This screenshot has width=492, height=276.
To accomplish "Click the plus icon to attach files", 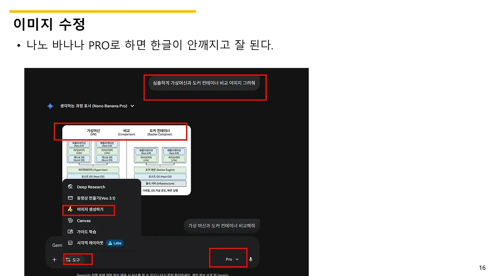I will 54,259.
